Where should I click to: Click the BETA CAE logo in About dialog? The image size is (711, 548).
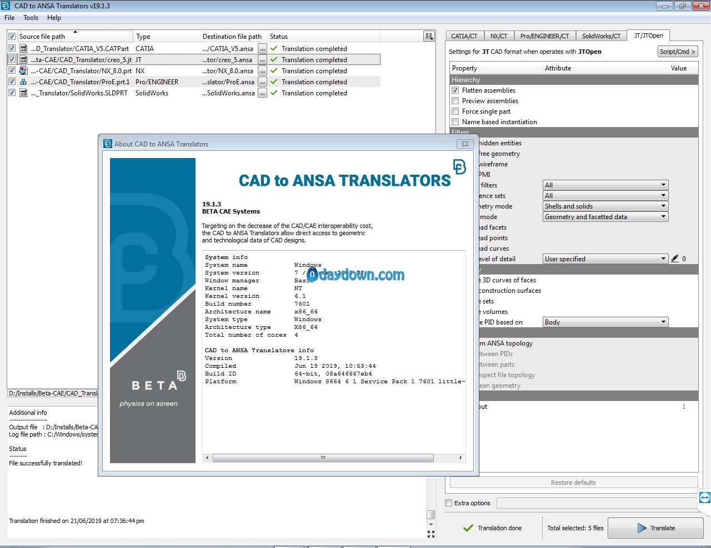pos(459,166)
